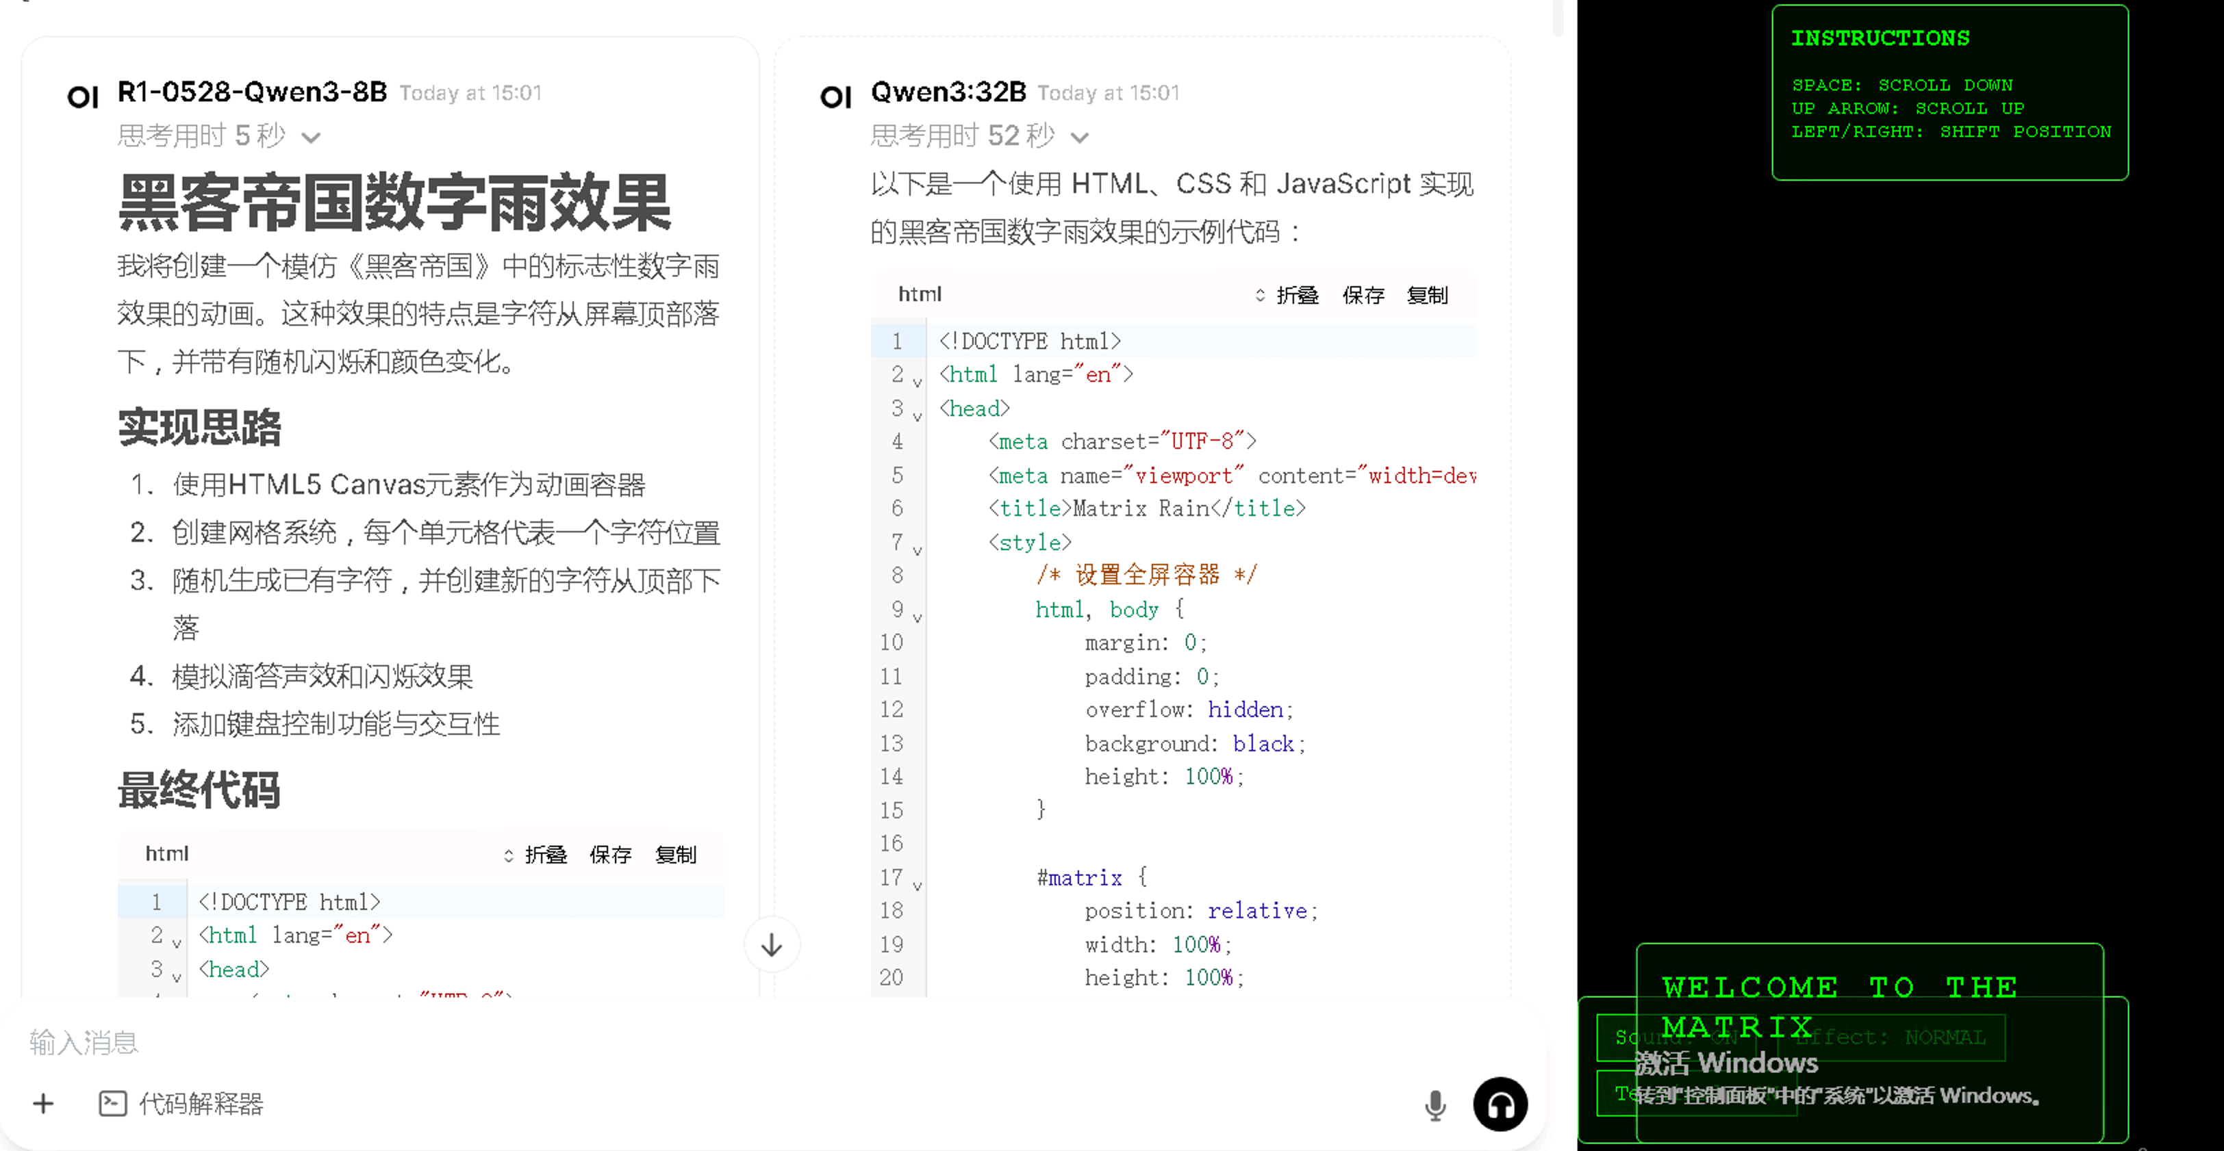Click the plus icon to add attachment

[42, 1104]
